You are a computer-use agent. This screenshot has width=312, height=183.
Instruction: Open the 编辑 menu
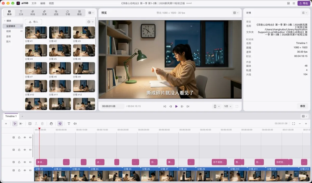coord(43,3)
